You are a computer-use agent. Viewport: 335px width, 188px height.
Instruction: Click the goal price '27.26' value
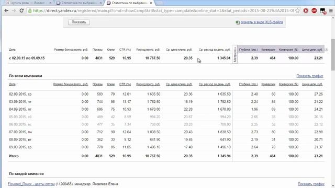point(318,94)
